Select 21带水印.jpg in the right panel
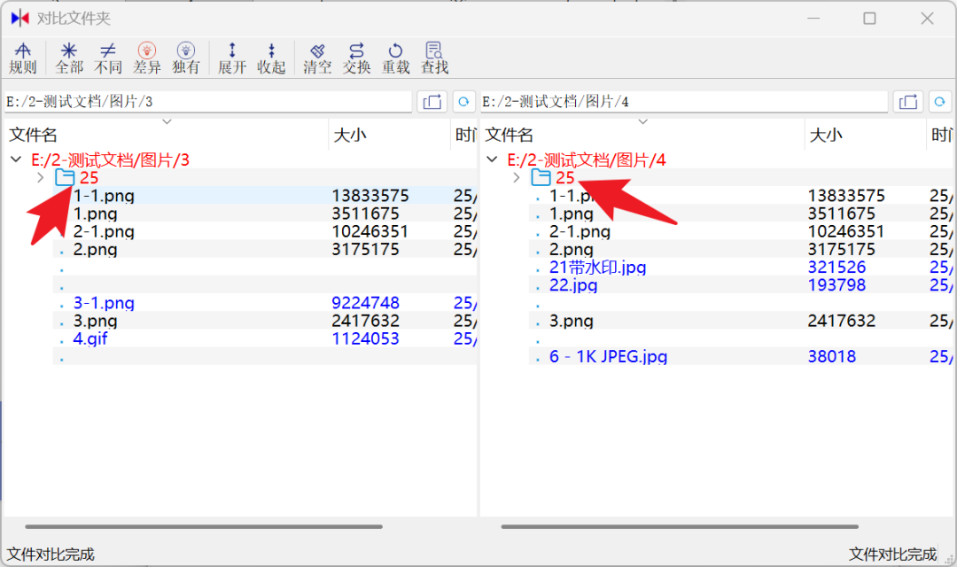The width and height of the screenshot is (957, 567). (x=598, y=268)
